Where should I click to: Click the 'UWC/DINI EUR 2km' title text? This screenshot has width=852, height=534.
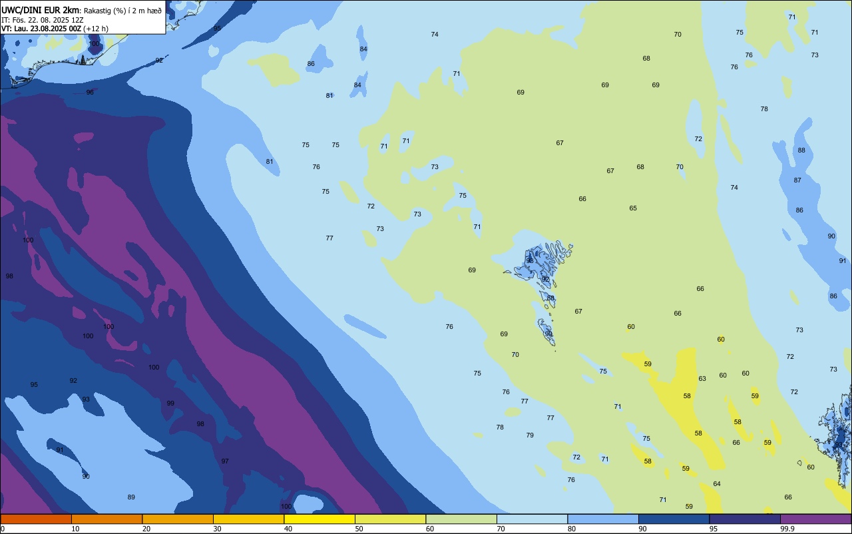40,9
